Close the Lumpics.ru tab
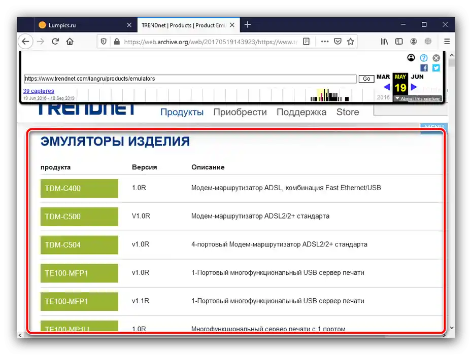The image size is (472, 355). pyautogui.click(x=129, y=25)
